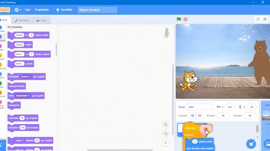The width and height of the screenshot is (270, 151).
Task: Open the choose-a-sprite cat button
Action: (251, 143)
